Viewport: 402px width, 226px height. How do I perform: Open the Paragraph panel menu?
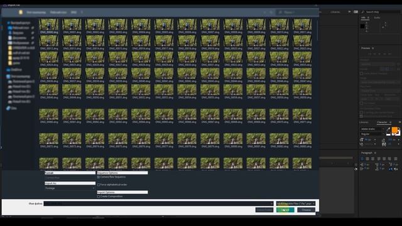tap(375, 153)
